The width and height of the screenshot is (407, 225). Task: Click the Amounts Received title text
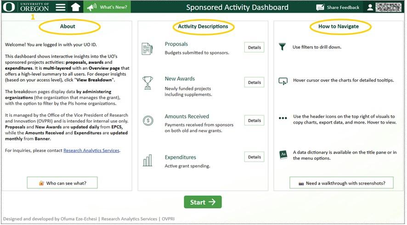pyautogui.click(x=187, y=117)
